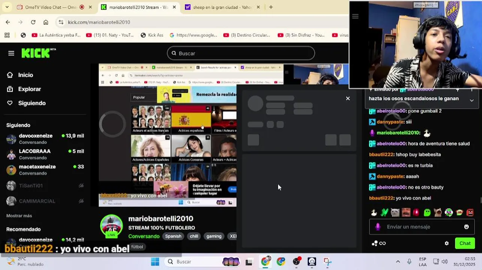The image size is (482, 270).
Task: Click bbautil222 username on '!shop buy labebesita' message
Action: click(x=381, y=154)
